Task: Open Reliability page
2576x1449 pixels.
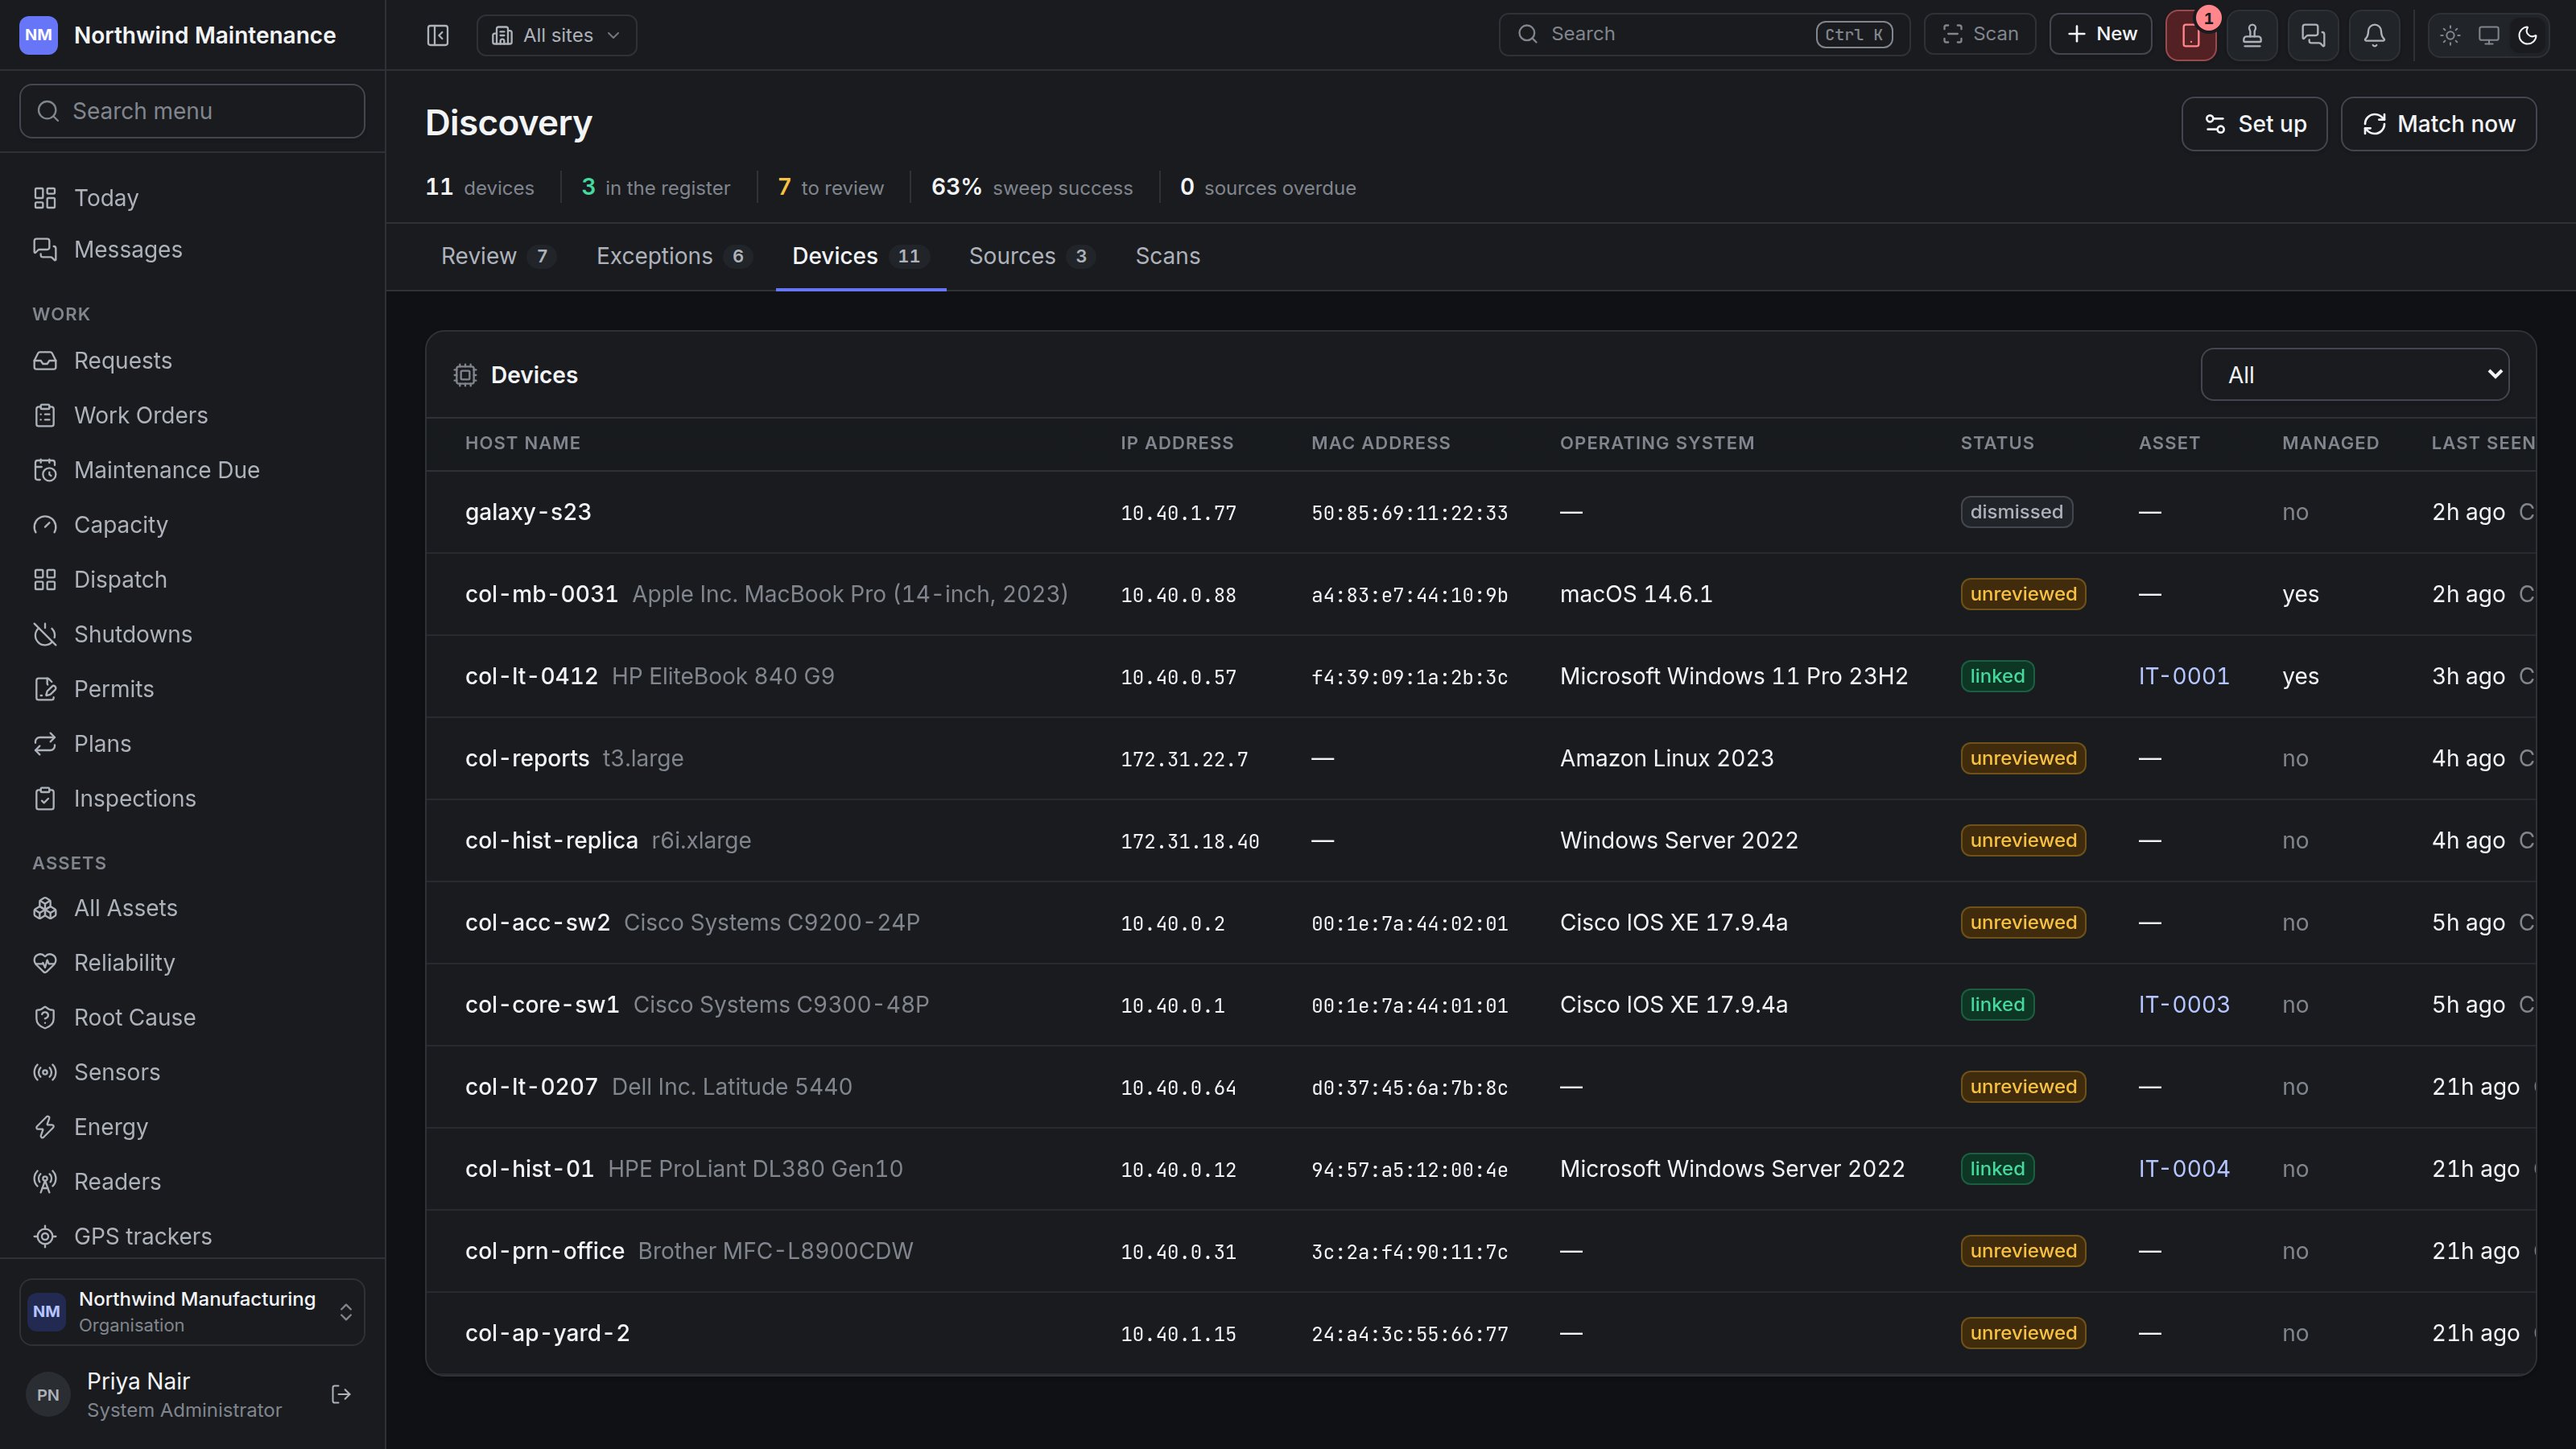Action: [x=192, y=963]
